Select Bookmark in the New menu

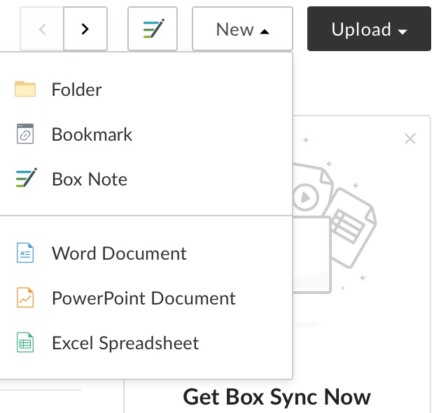coord(146,134)
